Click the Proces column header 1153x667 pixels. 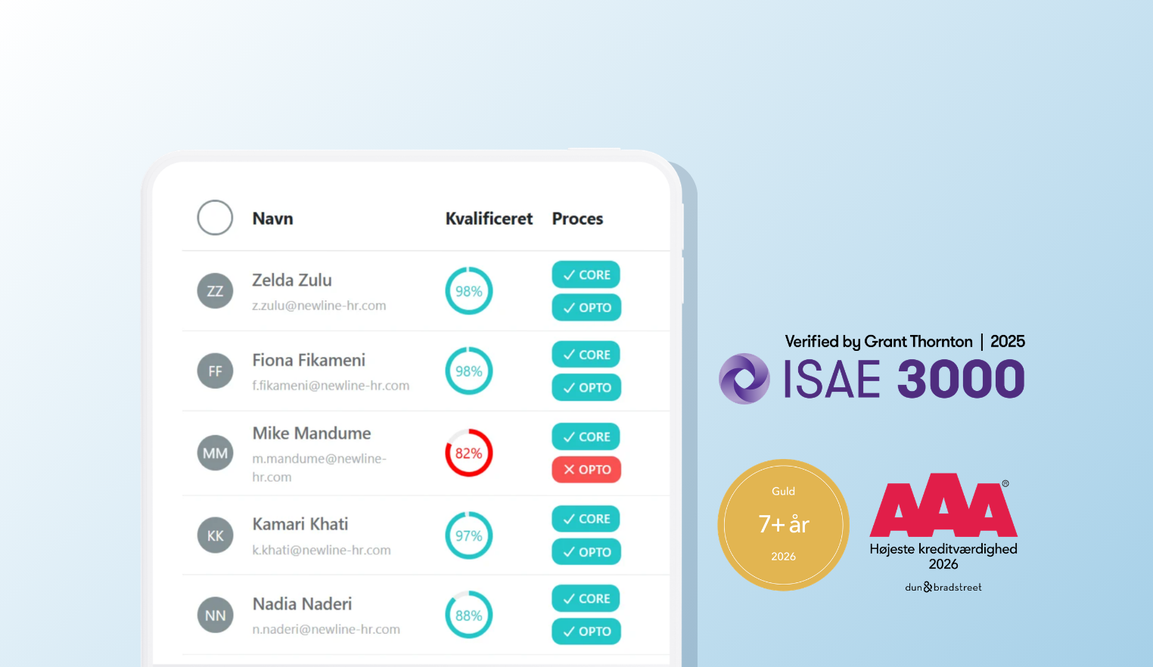point(577,219)
